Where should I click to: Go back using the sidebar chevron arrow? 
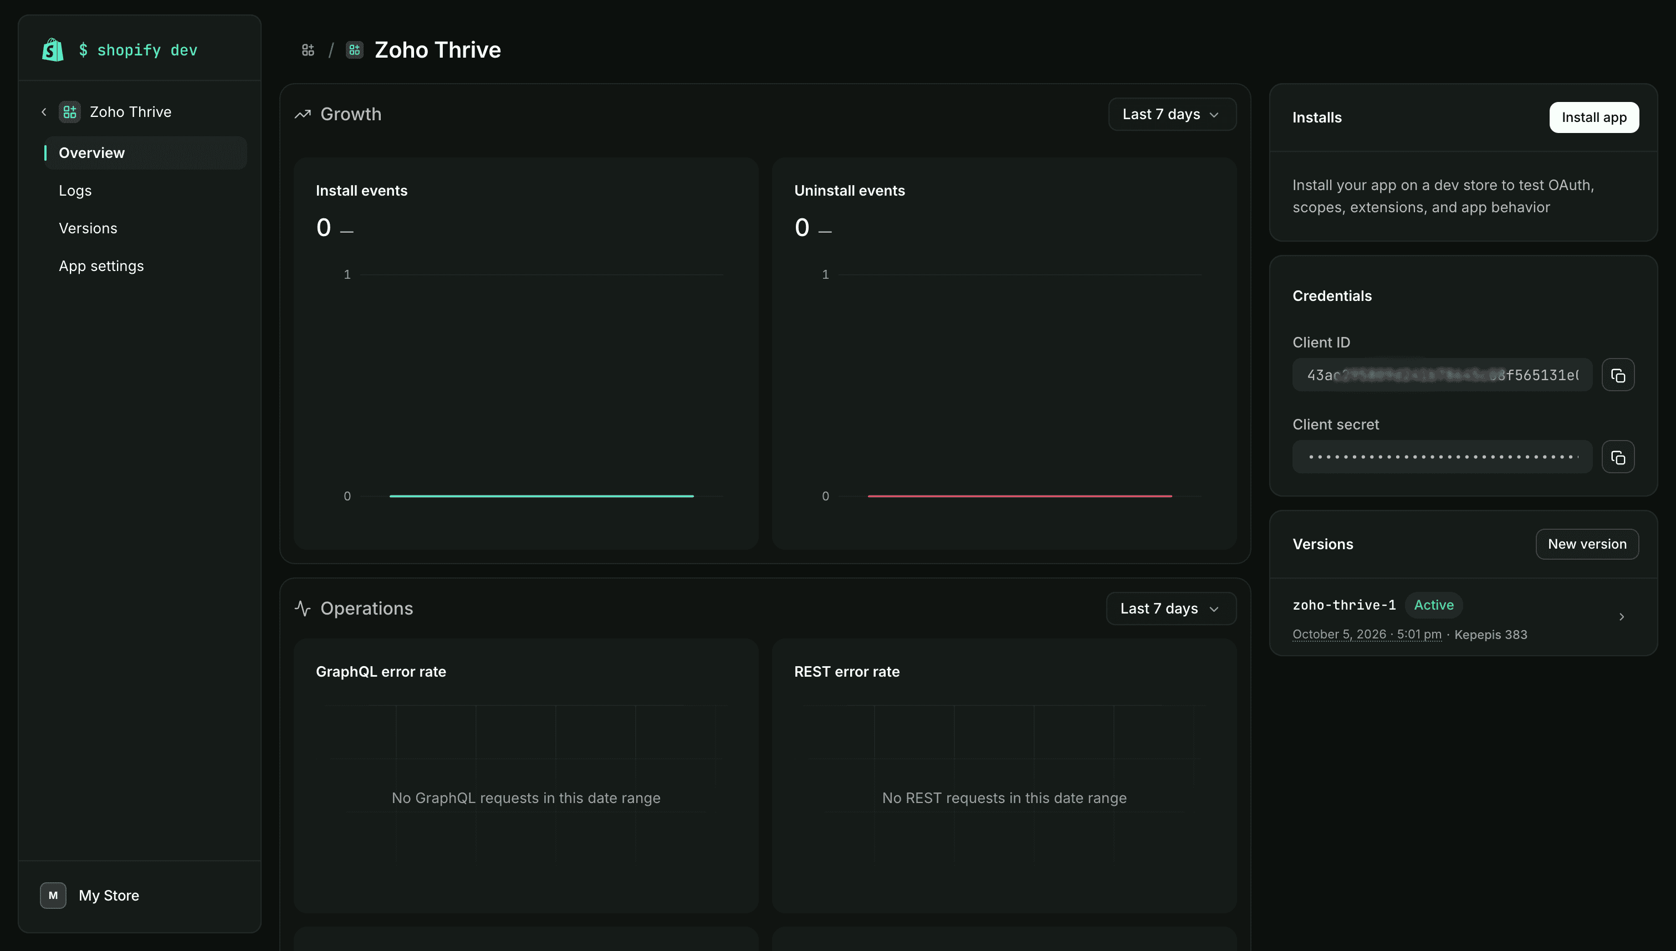(44, 112)
